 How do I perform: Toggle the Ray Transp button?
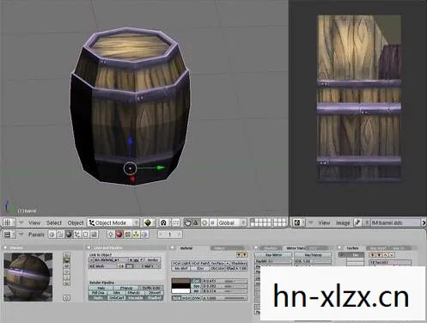[313, 254]
